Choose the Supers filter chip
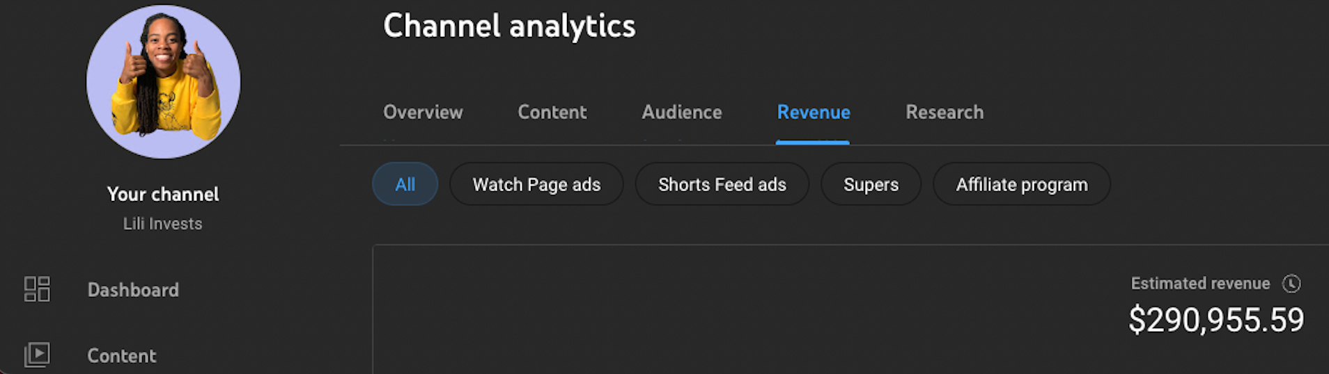 (871, 184)
